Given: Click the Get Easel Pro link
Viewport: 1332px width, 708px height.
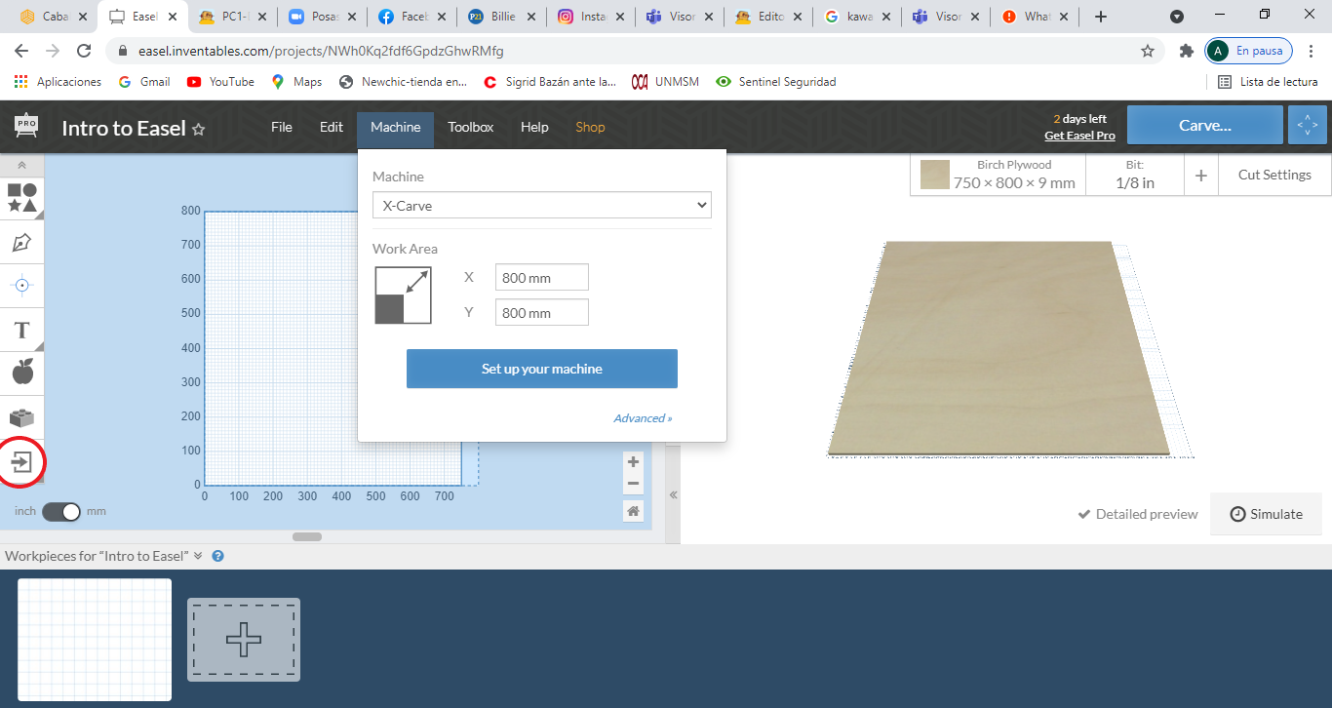Looking at the screenshot, I should point(1079,136).
